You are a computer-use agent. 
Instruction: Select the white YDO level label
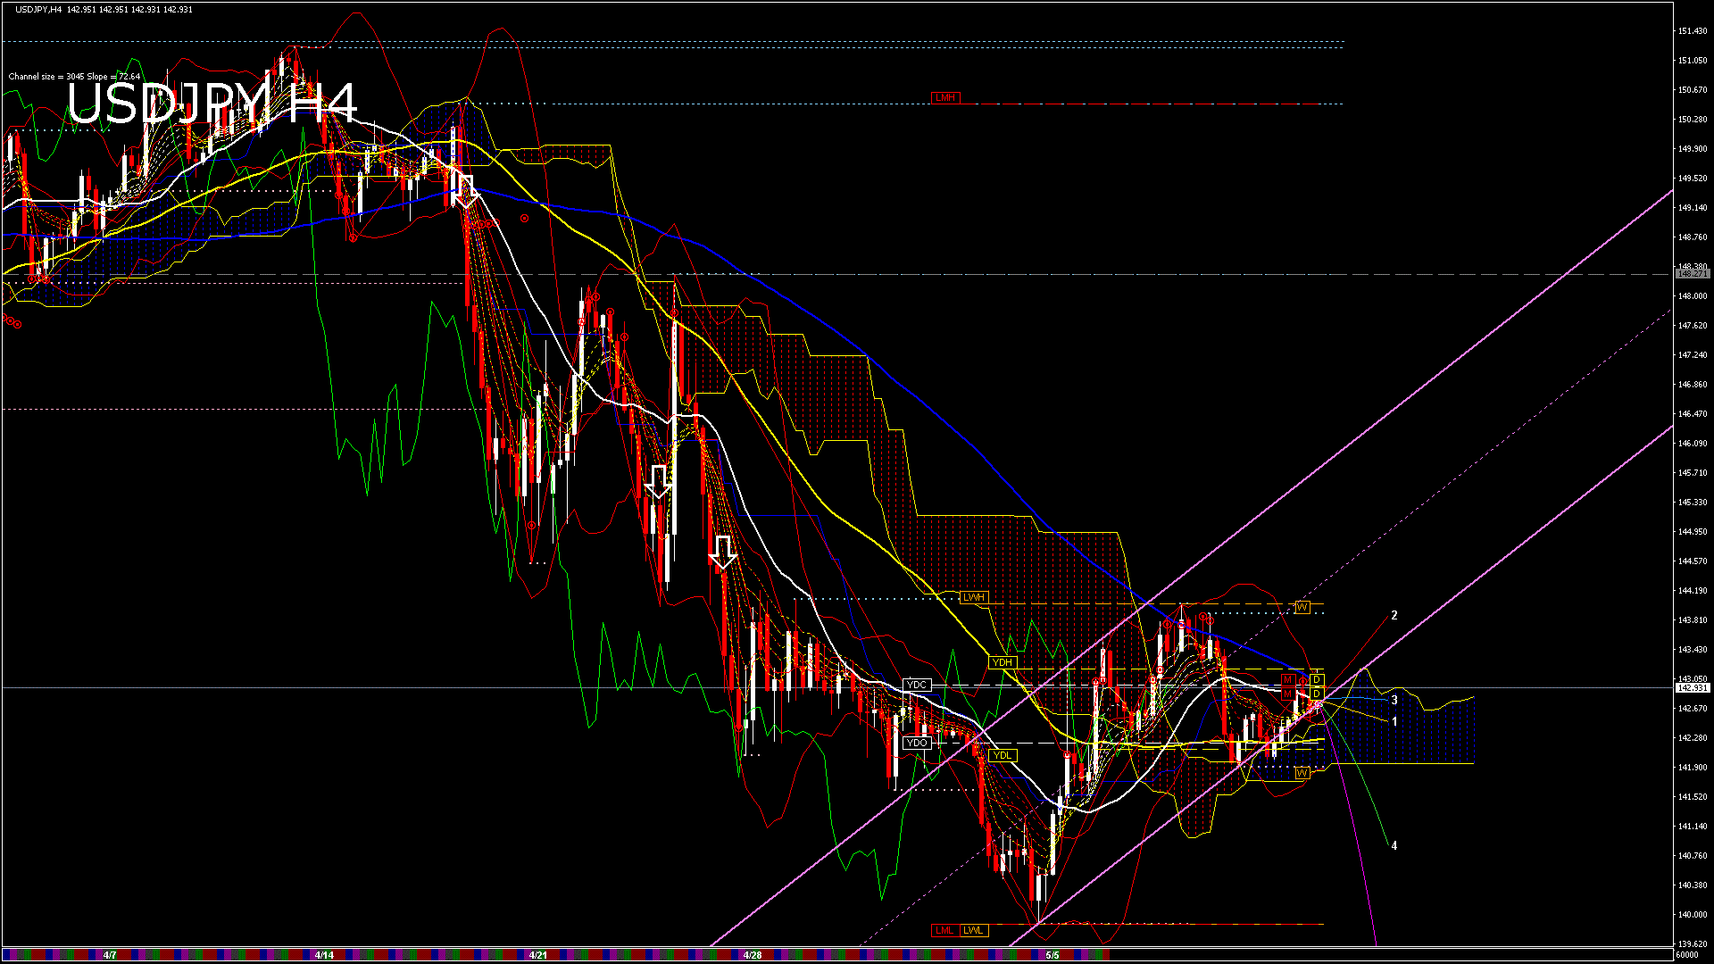click(917, 743)
